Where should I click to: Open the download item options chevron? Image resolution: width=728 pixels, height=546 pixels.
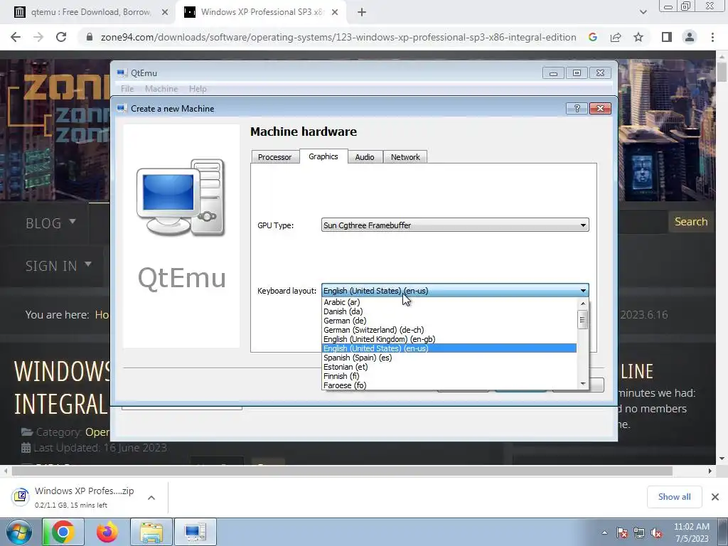click(x=151, y=497)
